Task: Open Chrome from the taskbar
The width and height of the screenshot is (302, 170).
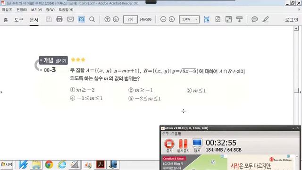Action: pos(49,165)
